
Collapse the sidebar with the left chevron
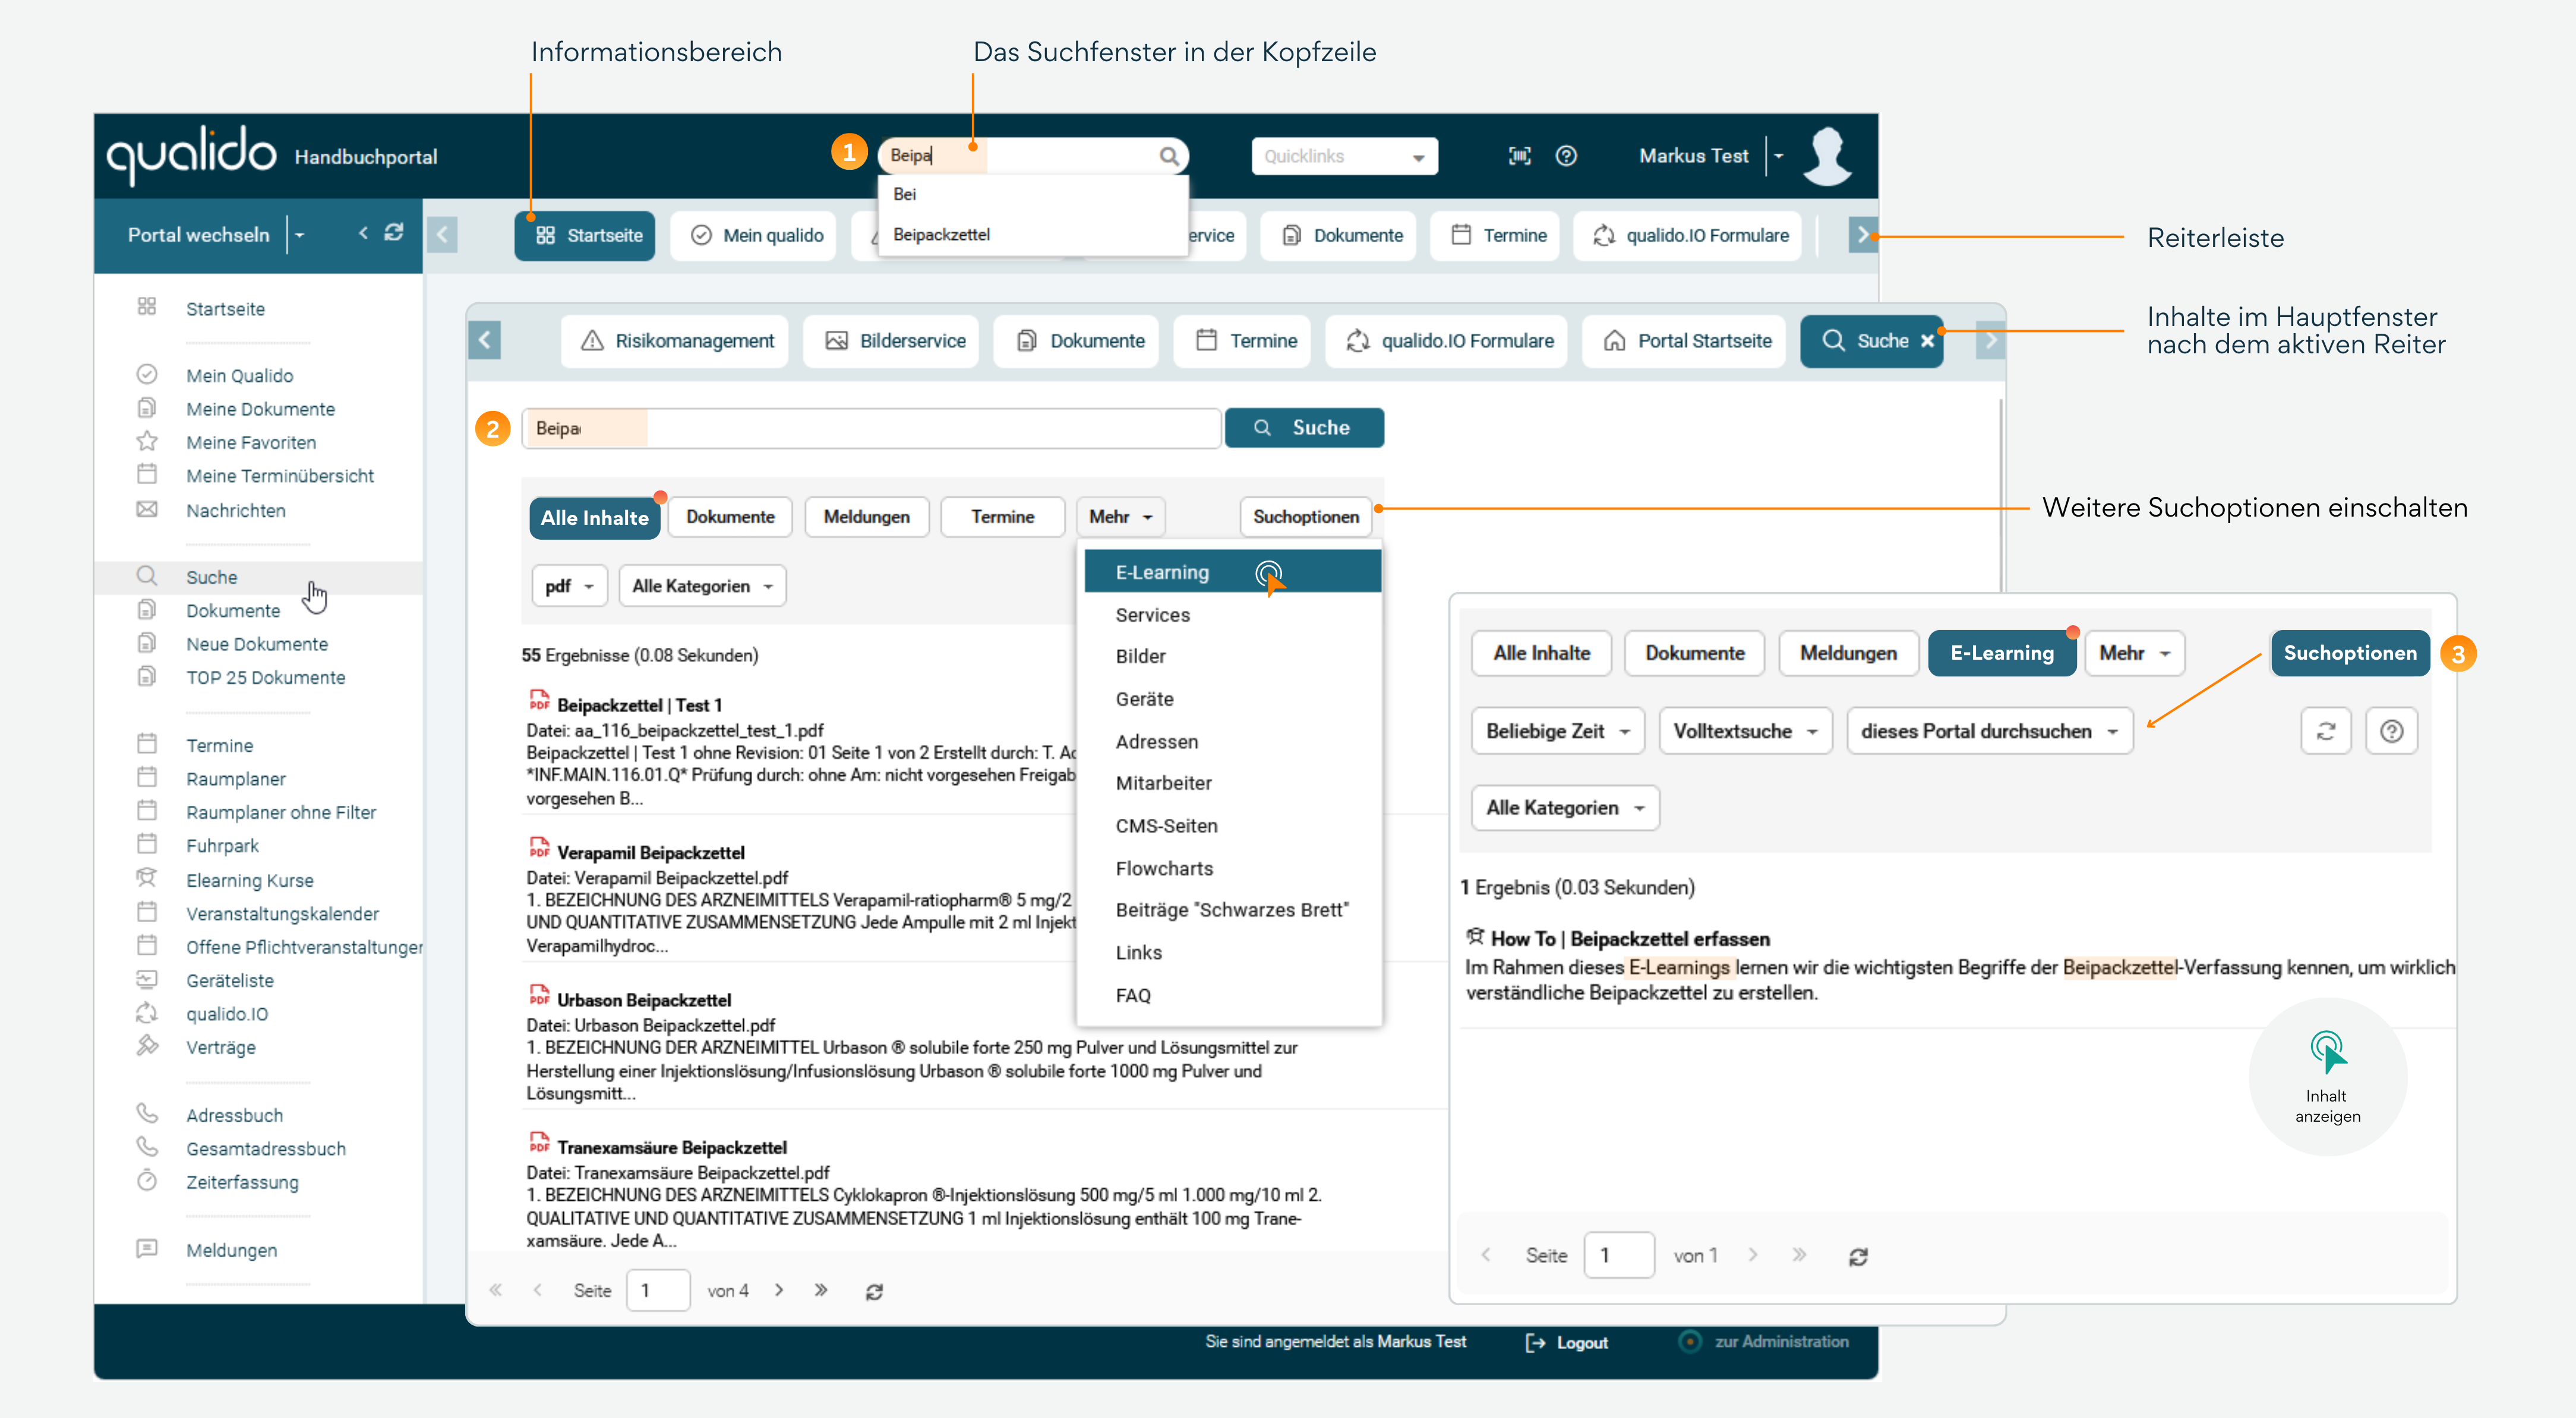(x=363, y=233)
